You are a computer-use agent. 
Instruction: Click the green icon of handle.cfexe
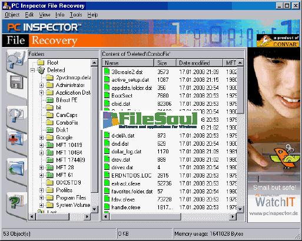tap(107, 207)
